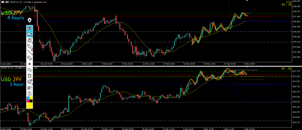
Task: Choose the large yellow color swatch
Action: pos(29,106)
